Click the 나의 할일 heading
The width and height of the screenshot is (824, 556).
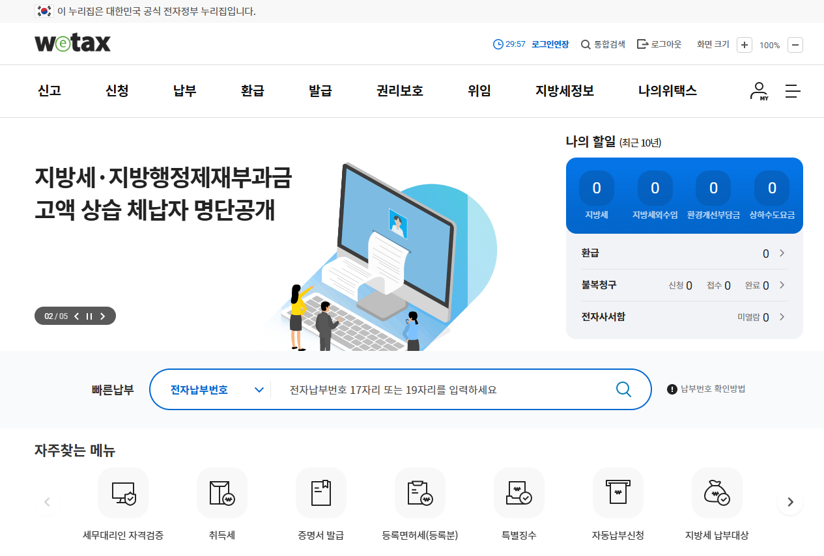(x=590, y=142)
